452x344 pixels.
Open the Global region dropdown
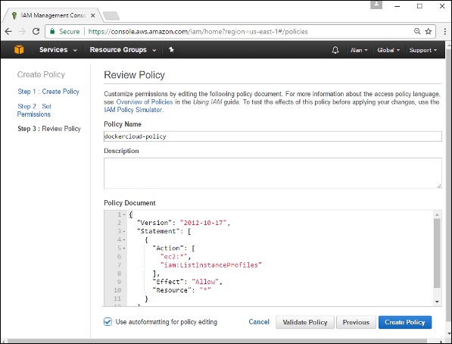[x=388, y=50]
